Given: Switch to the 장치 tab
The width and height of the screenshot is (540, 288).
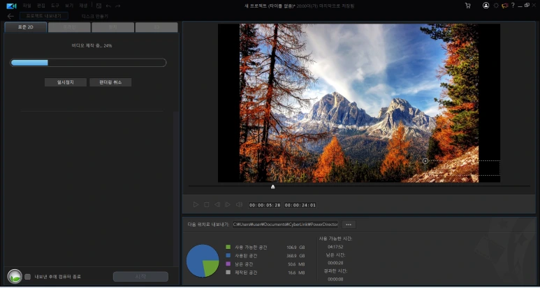Looking at the screenshot, I should 113,27.
